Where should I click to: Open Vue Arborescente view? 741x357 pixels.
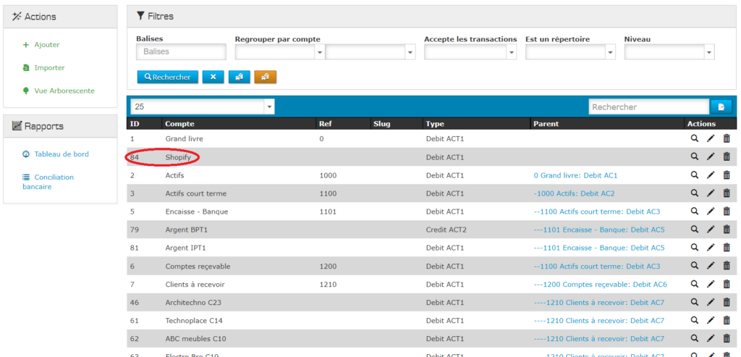[64, 91]
